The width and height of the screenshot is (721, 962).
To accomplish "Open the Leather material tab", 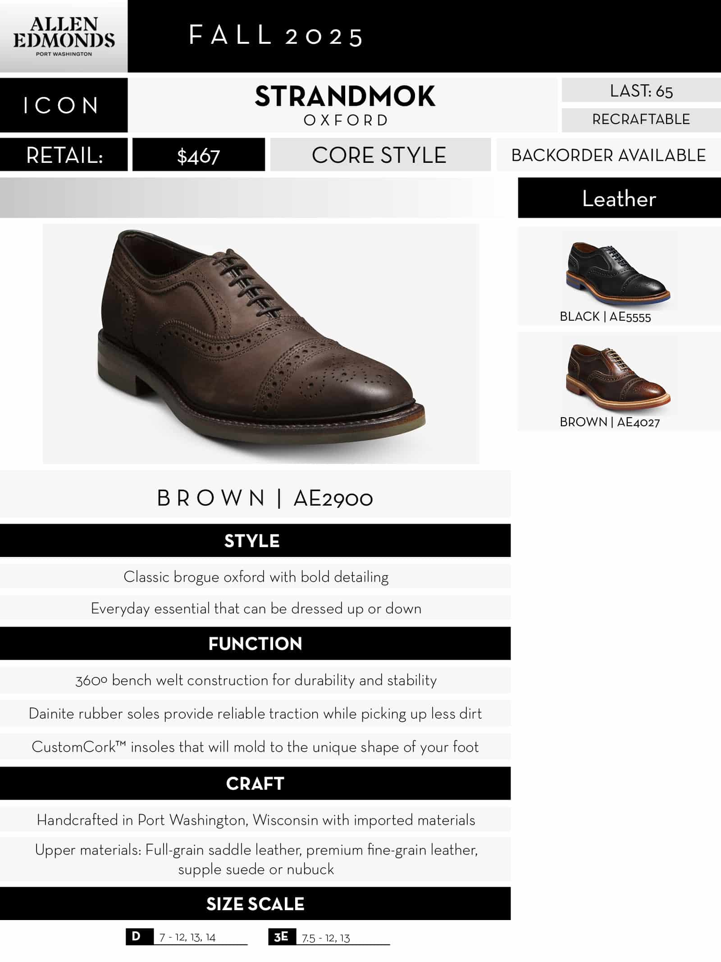I will click(x=619, y=198).
